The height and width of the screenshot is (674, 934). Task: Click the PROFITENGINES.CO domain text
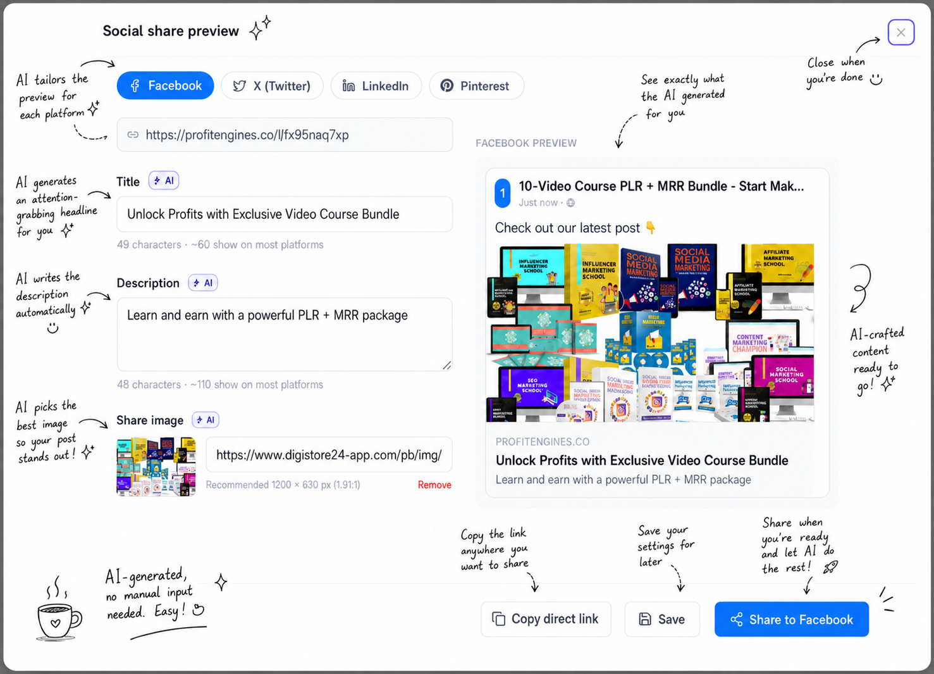pyautogui.click(x=543, y=442)
